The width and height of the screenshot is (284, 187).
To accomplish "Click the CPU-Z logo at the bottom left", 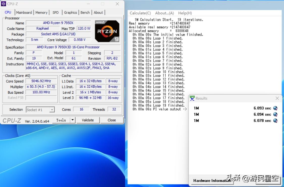I will 12,120.
